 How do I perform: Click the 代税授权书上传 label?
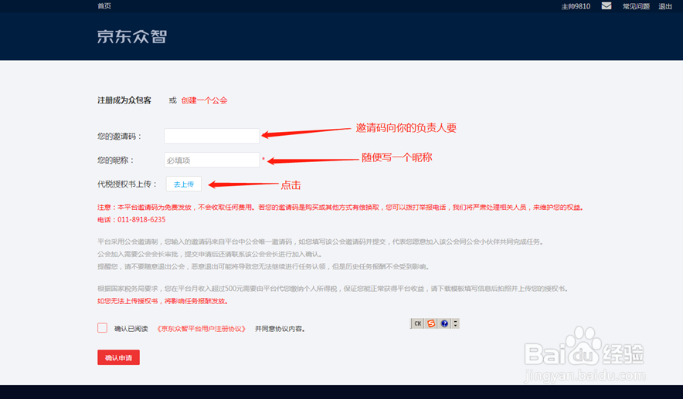[127, 184]
